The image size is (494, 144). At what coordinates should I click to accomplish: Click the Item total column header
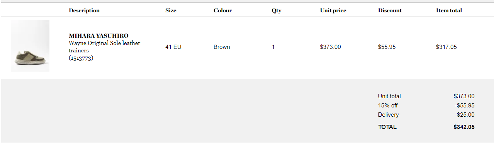tap(449, 10)
